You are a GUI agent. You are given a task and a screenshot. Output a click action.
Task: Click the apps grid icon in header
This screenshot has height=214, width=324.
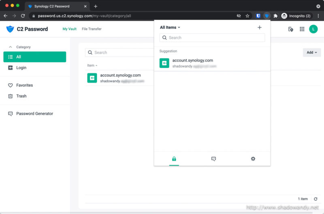pyautogui.click(x=302, y=29)
